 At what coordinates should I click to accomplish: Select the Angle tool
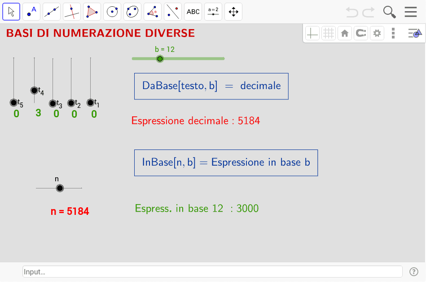pos(153,12)
